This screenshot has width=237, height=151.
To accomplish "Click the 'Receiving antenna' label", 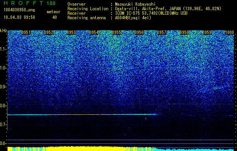I will click(87, 18).
